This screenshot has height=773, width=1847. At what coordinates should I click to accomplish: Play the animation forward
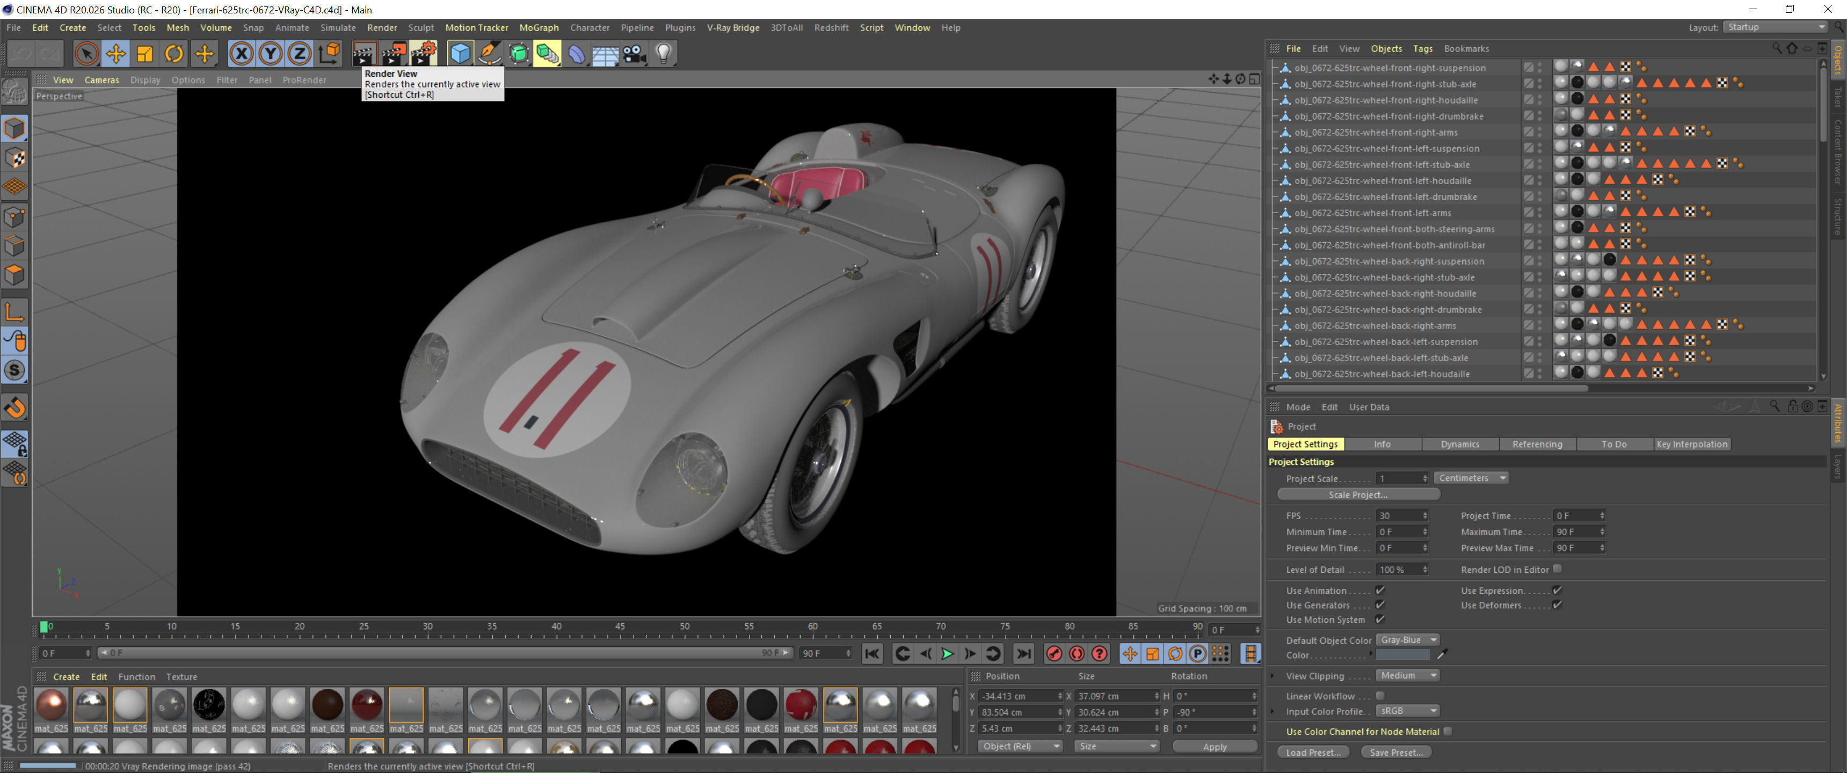pos(947,653)
